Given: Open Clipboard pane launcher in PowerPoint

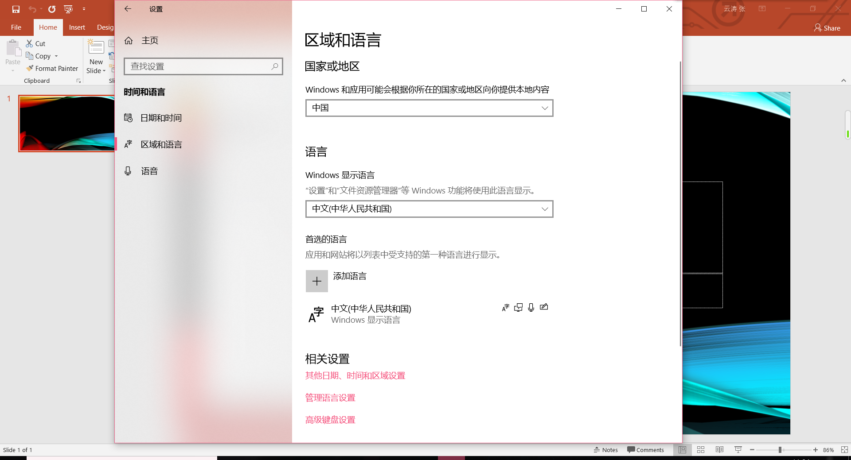Looking at the screenshot, I should point(78,81).
